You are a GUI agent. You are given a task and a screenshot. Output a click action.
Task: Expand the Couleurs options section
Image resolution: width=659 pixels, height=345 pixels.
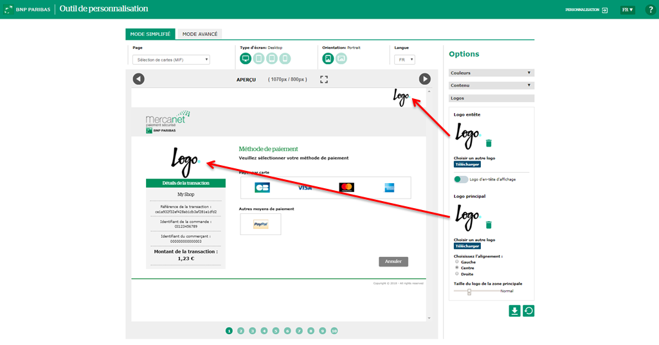coord(491,73)
